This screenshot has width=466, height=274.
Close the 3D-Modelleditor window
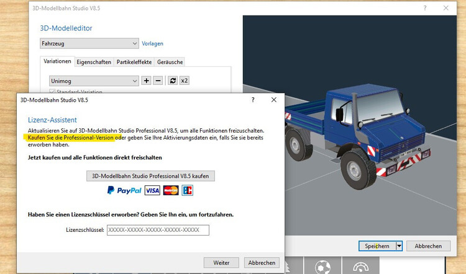click(x=445, y=8)
